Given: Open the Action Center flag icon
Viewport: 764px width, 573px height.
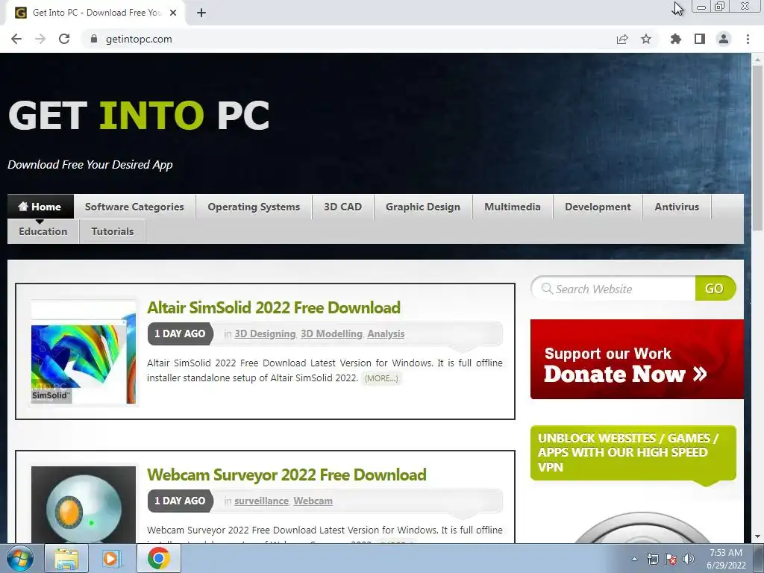Looking at the screenshot, I should pyautogui.click(x=671, y=559).
